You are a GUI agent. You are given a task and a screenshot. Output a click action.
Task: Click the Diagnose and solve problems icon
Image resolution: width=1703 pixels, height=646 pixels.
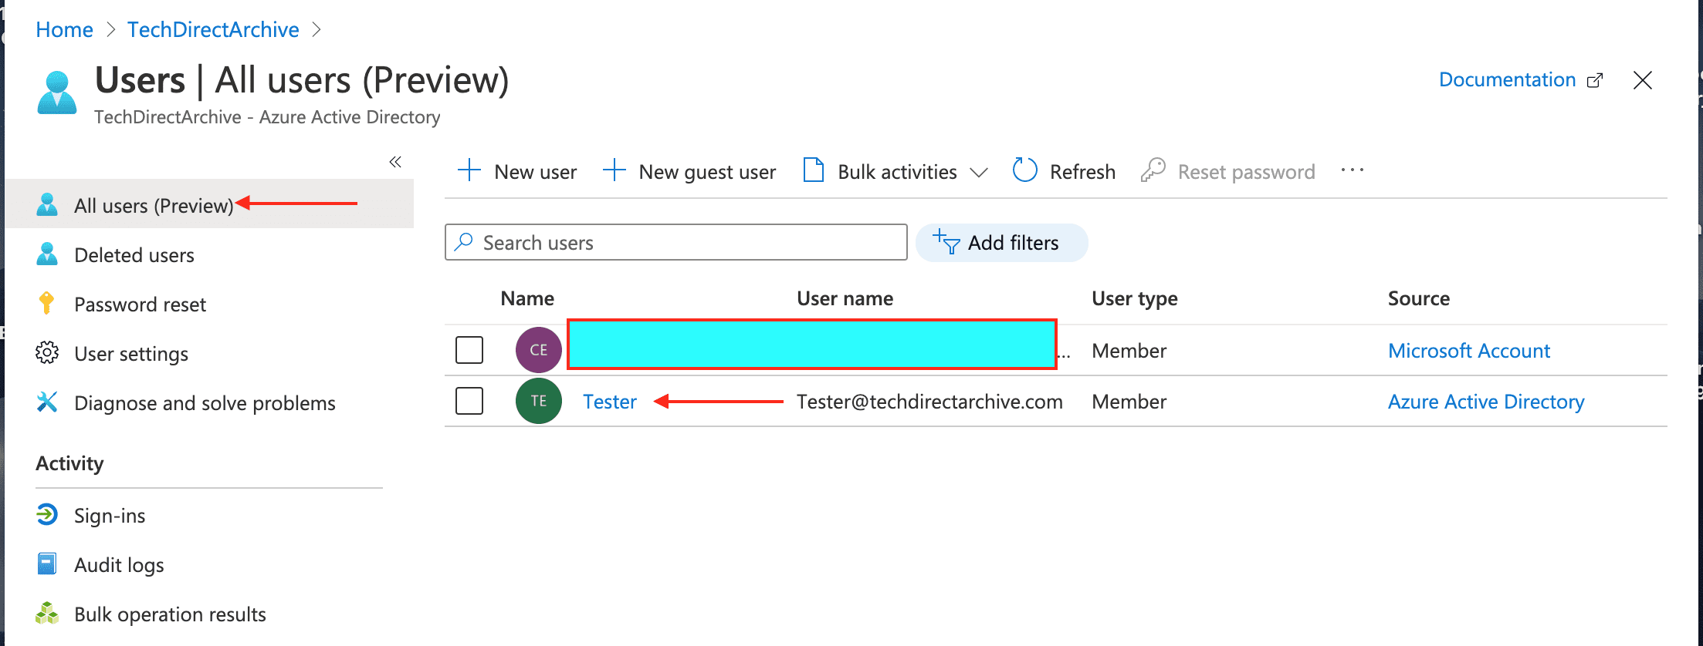(47, 402)
